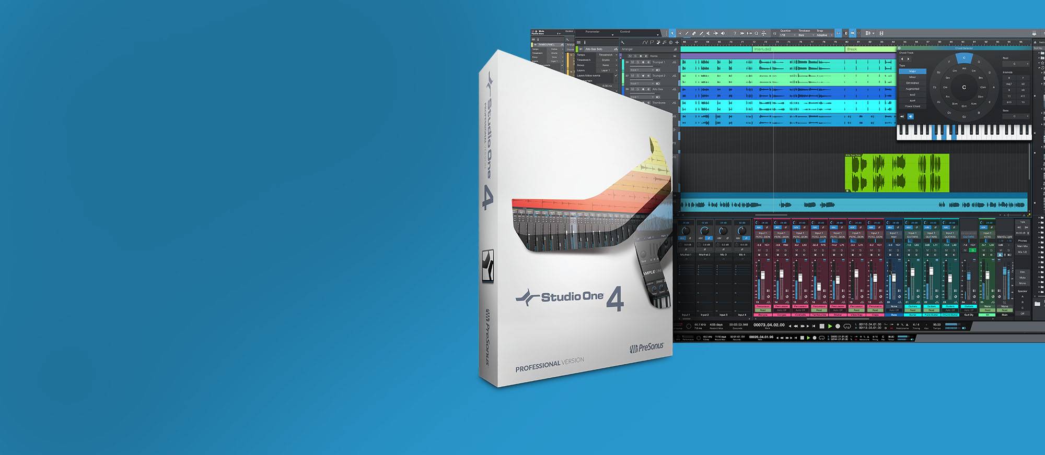Add track with the plus icon

(677, 42)
